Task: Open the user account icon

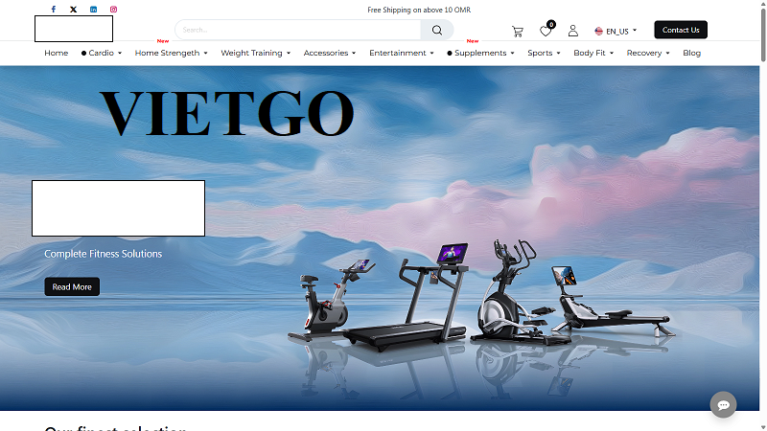Action: (x=573, y=31)
